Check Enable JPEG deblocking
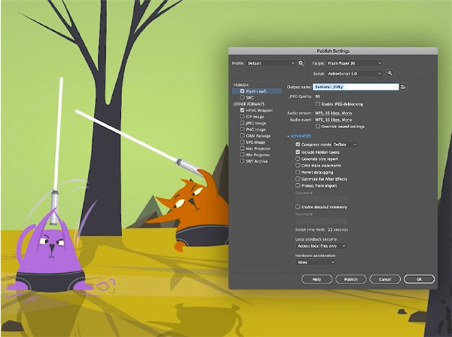 (318, 103)
